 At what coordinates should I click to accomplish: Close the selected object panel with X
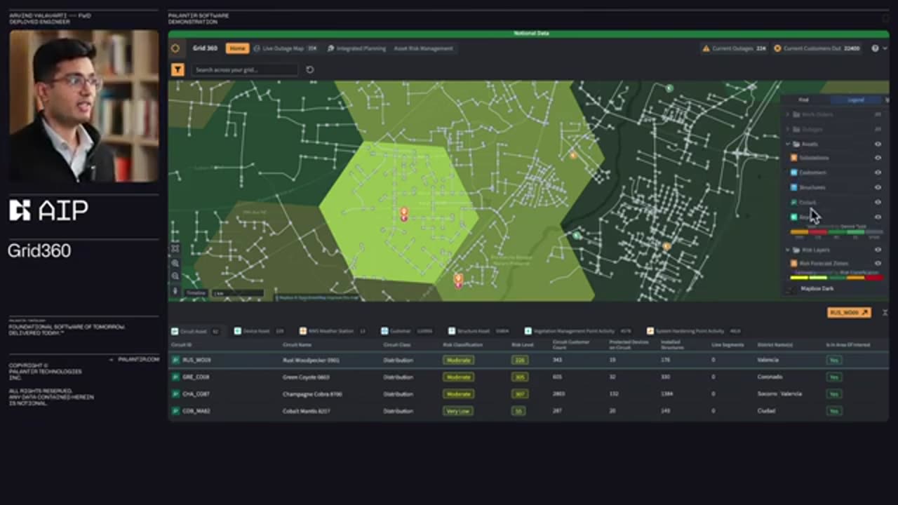(885, 312)
